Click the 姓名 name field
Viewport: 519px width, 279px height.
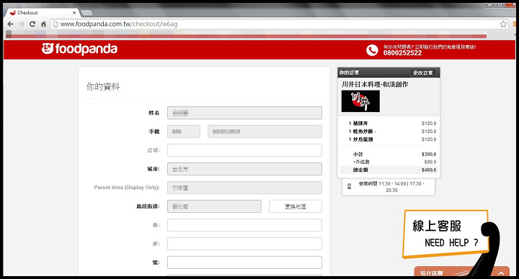(244, 113)
